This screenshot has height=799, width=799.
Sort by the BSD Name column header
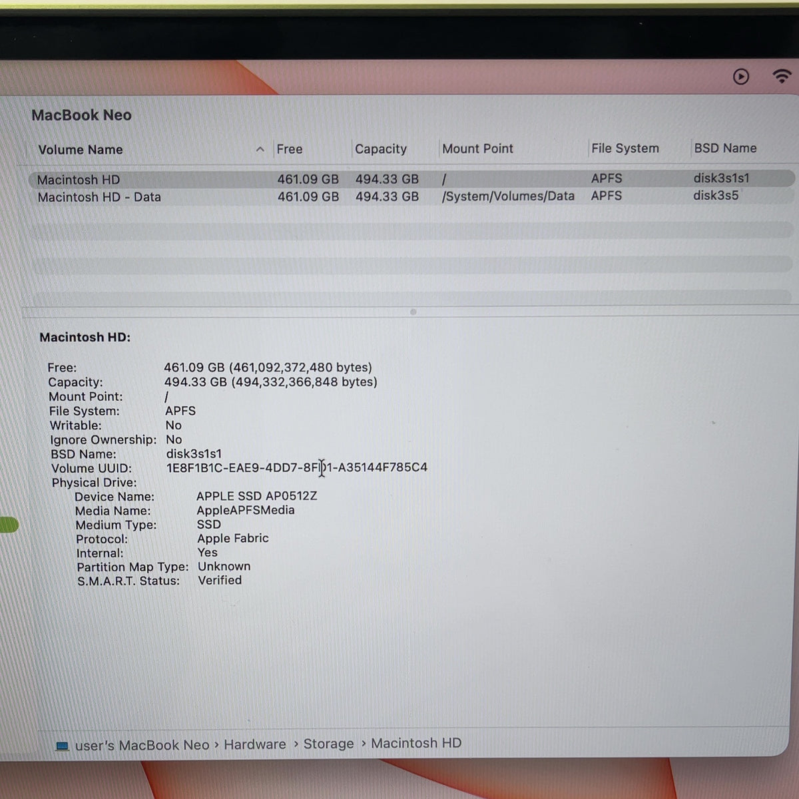pos(726,148)
